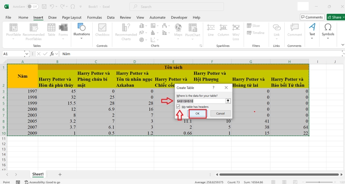This screenshot has height=184, width=345.
Task: Click the horizontal scrollbar
Action: (279, 175)
